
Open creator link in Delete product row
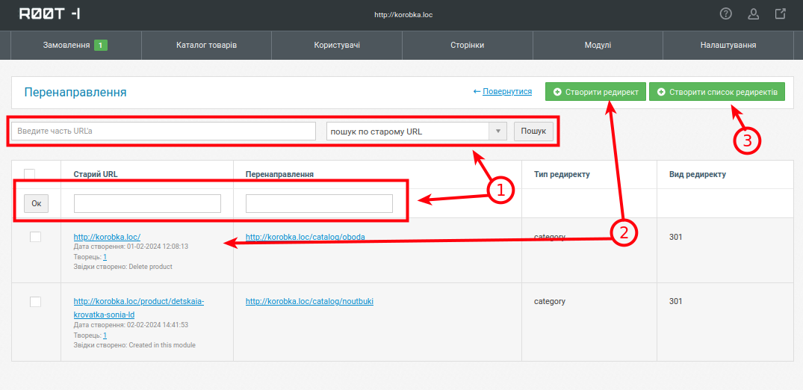coord(105,257)
